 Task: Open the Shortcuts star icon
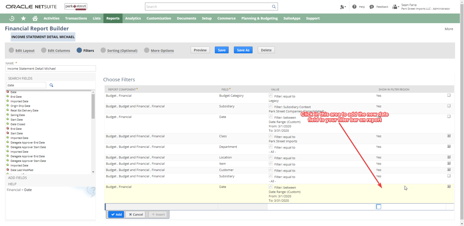coord(23,18)
